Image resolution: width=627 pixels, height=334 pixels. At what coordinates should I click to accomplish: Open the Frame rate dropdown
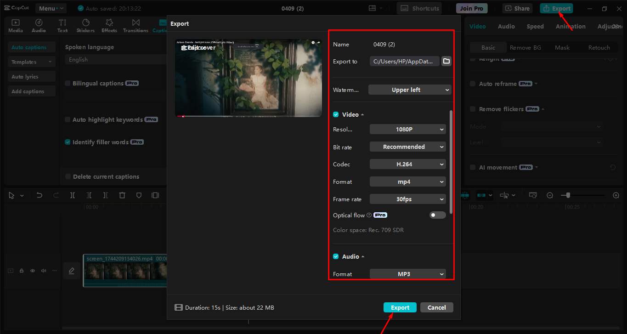(407, 199)
